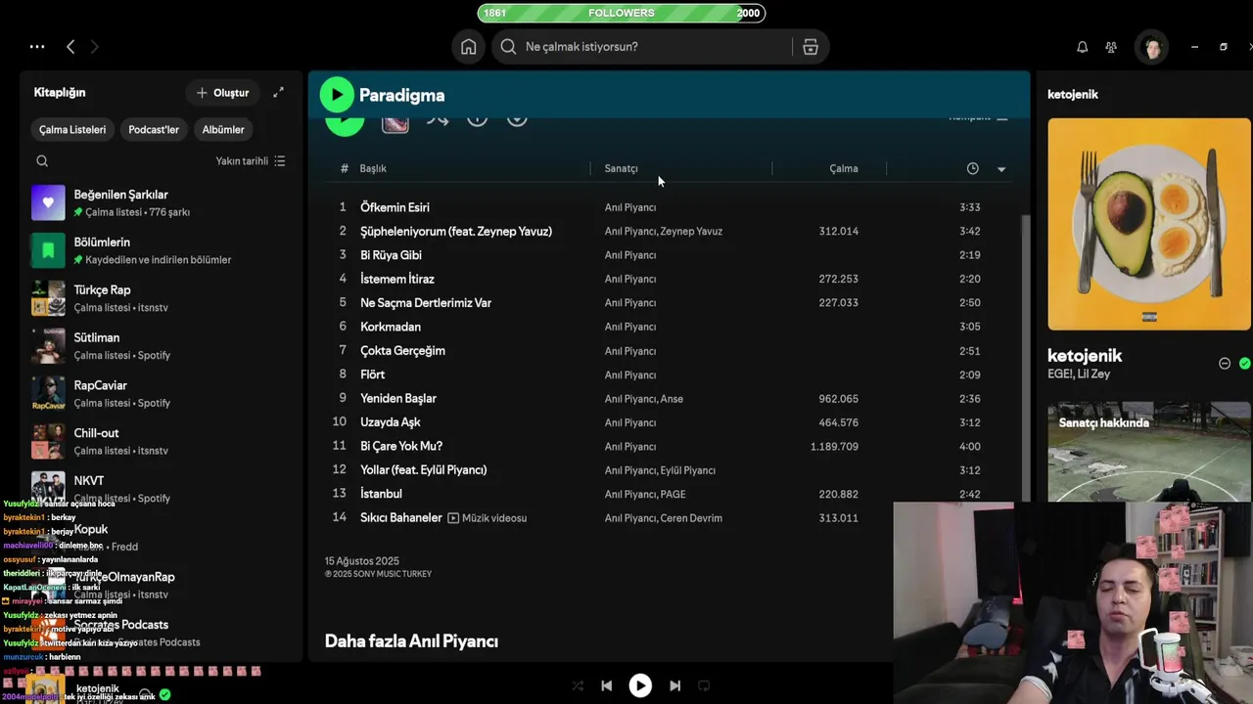The width and height of the screenshot is (1253, 704).
Task: Open Lil Zey artist link
Action: coord(1094,374)
